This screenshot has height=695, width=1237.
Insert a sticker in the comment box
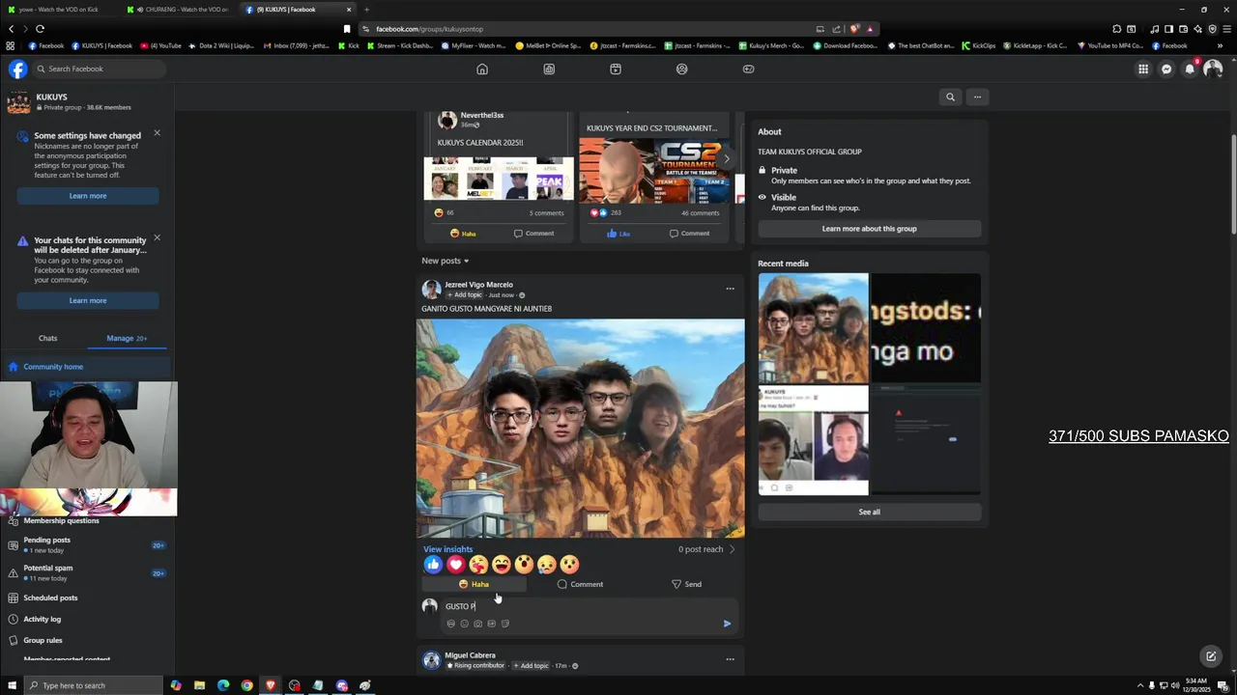505,624
